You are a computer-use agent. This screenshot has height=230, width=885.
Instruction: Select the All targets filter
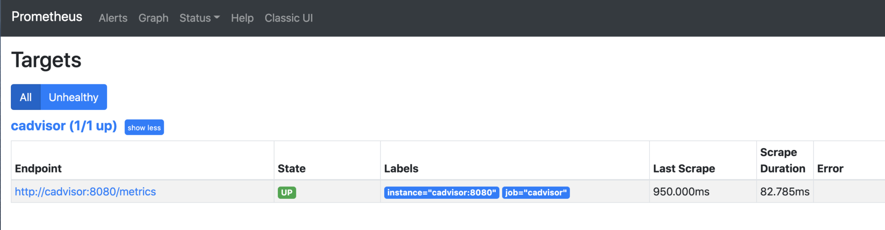[25, 97]
